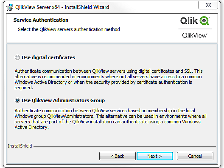The width and height of the screenshot is (224, 168).
Task: Click the QlikView product name under logo
Action: [195, 35]
